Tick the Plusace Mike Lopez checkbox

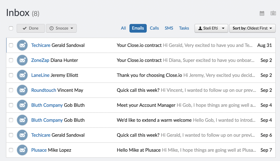pos(11,150)
